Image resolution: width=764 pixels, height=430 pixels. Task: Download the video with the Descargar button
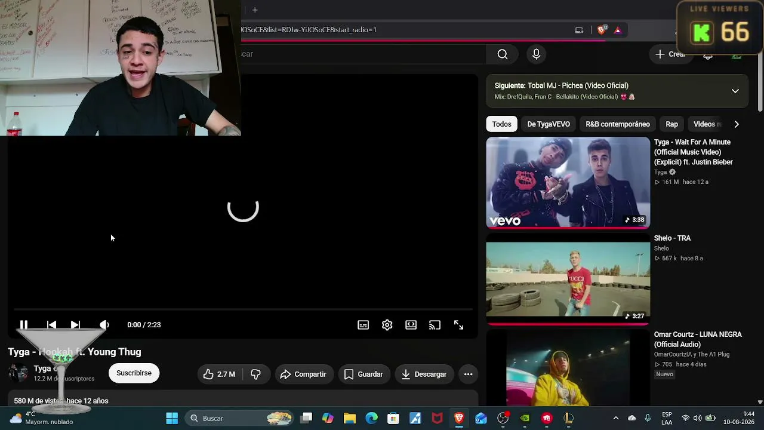424,374
